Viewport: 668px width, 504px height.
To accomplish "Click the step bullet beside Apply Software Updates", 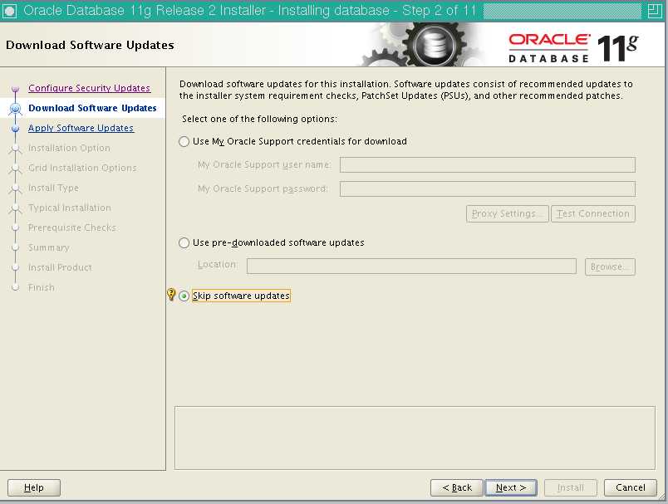I will [15, 129].
